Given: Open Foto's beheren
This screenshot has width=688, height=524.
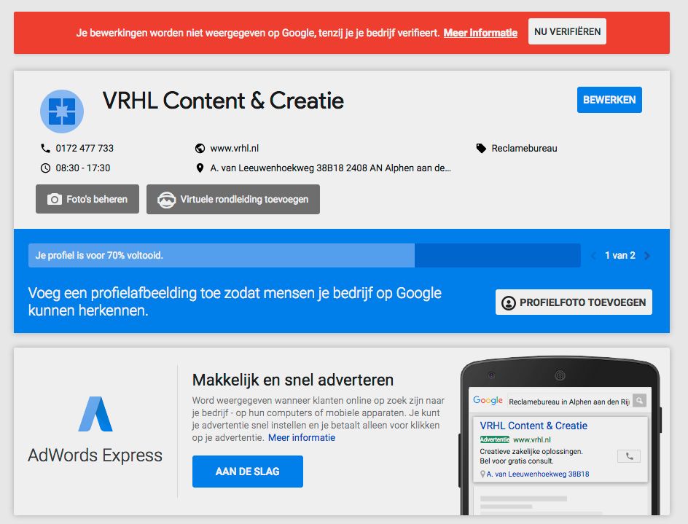Looking at the screenshot, I should coord(87,199).
